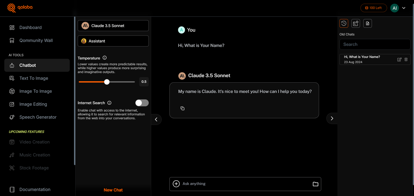
Task: Click the user avatar next to You
Action: 182,30
